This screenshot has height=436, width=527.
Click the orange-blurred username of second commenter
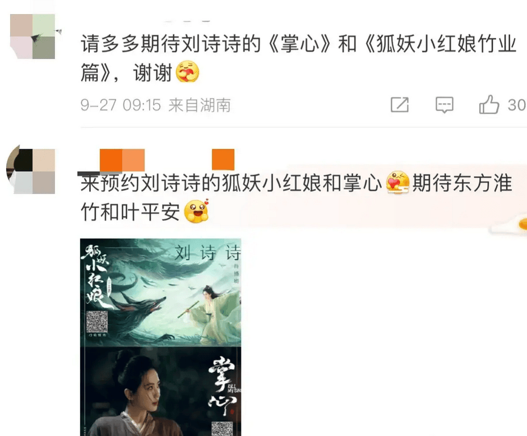coord(122,159)
